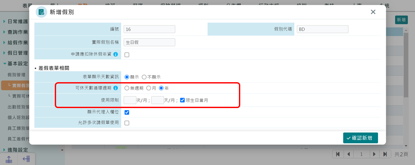Open 員工類別管 item in the sidebar
The height and width of the screenshot is (165, 415).
[18, 128]
